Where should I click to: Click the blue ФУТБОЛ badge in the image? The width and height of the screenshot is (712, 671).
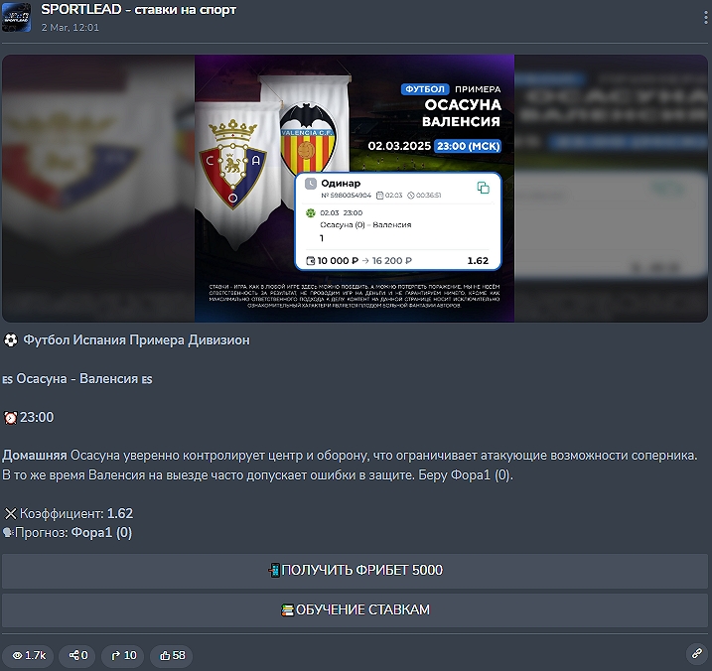(x=425, y=89)
